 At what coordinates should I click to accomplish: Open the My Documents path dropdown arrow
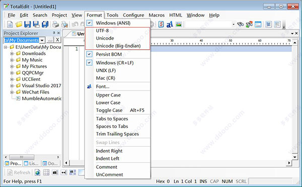tap(42, 40)
